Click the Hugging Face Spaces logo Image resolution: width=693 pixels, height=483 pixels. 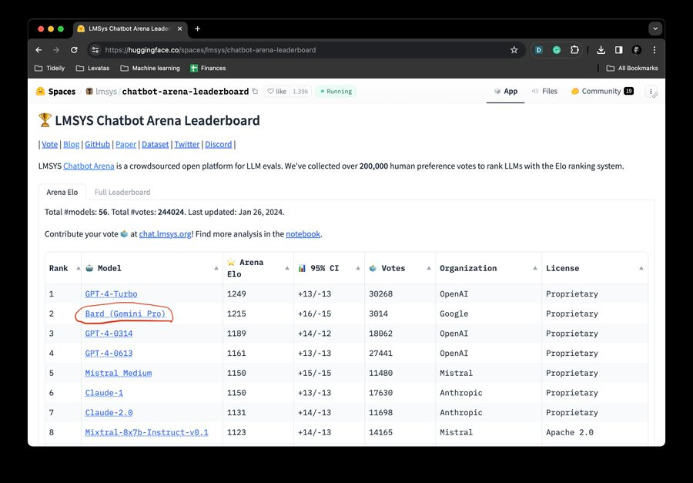(x=56, y=92)
